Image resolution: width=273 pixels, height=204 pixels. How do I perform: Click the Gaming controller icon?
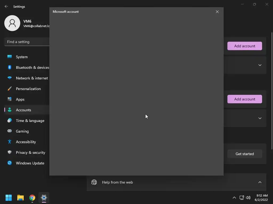(10, 131)
